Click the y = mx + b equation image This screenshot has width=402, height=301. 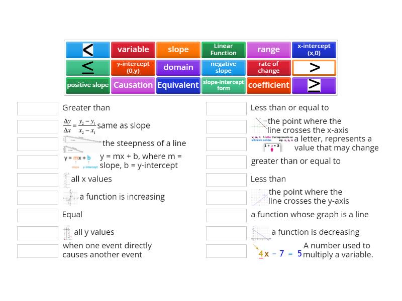78,160
